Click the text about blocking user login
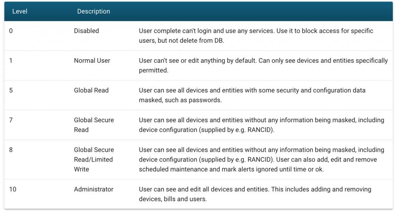This screenshot has width=395, height=212. pos(256,35)
